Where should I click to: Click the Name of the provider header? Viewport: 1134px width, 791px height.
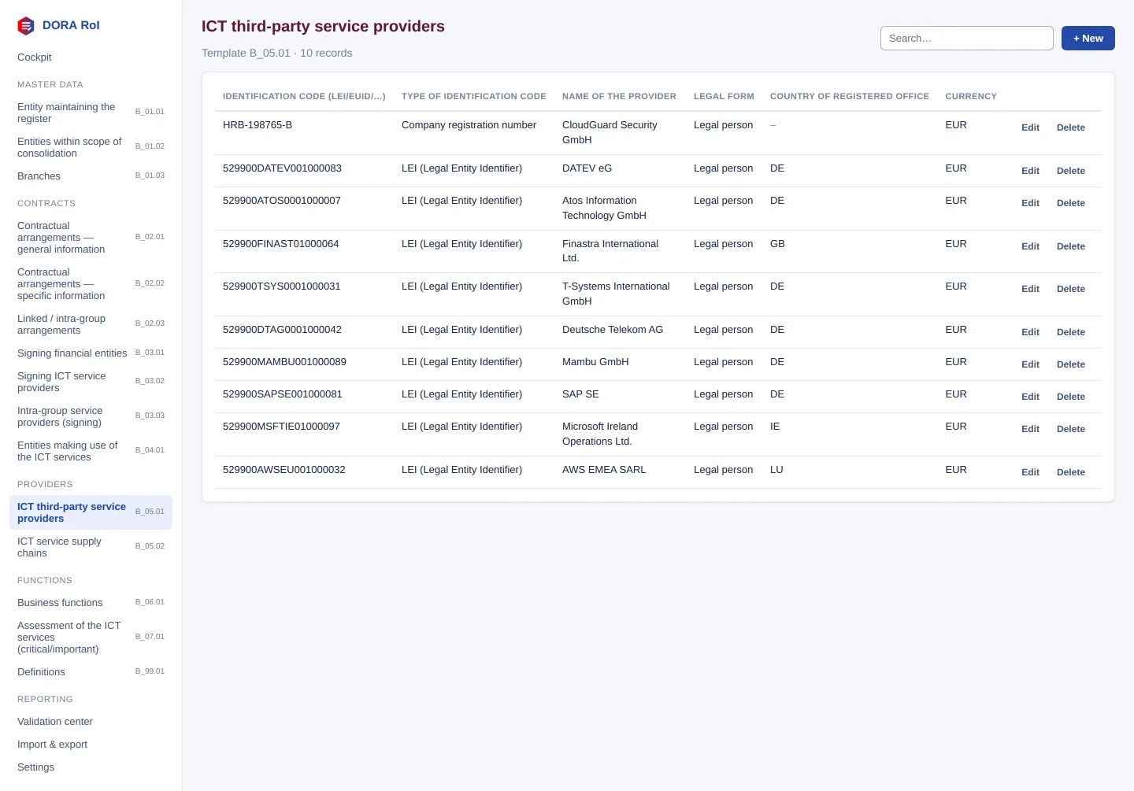tap(619, 96)
